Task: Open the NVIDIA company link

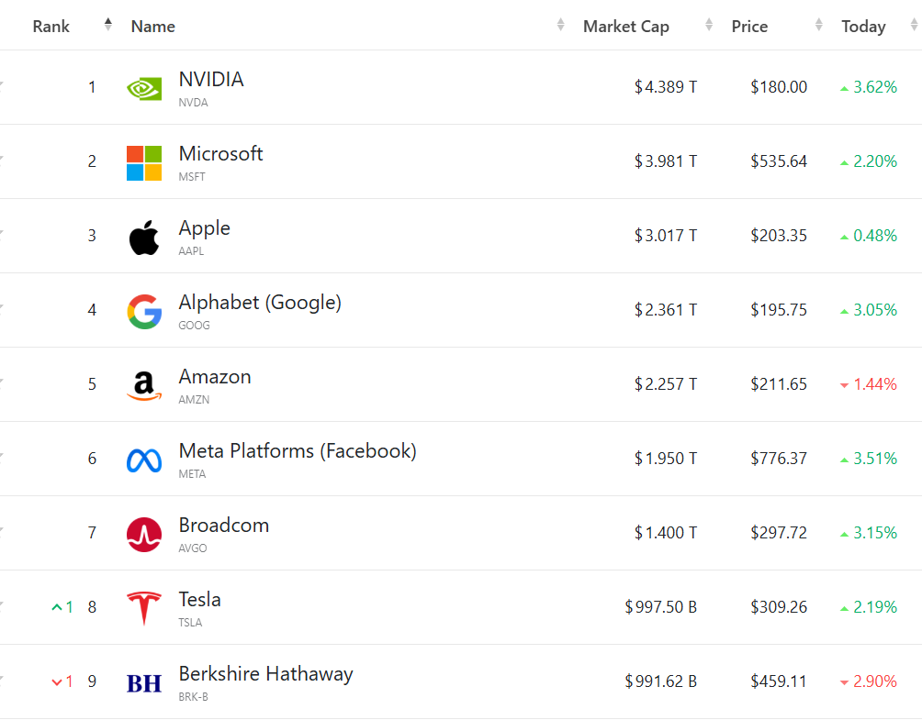Action: tap(211, 80)
